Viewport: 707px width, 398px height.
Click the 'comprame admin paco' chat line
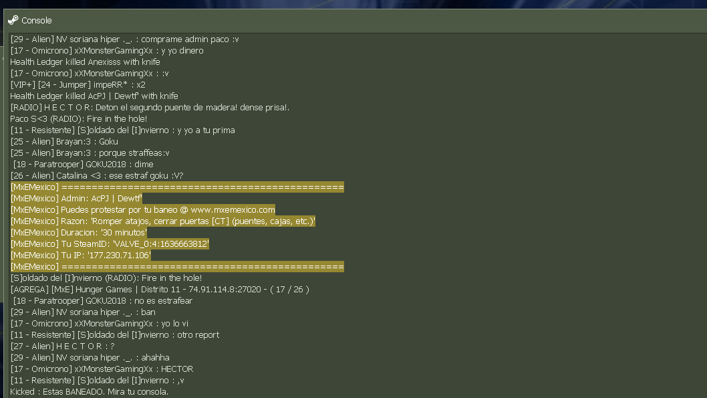click(124, 39)
